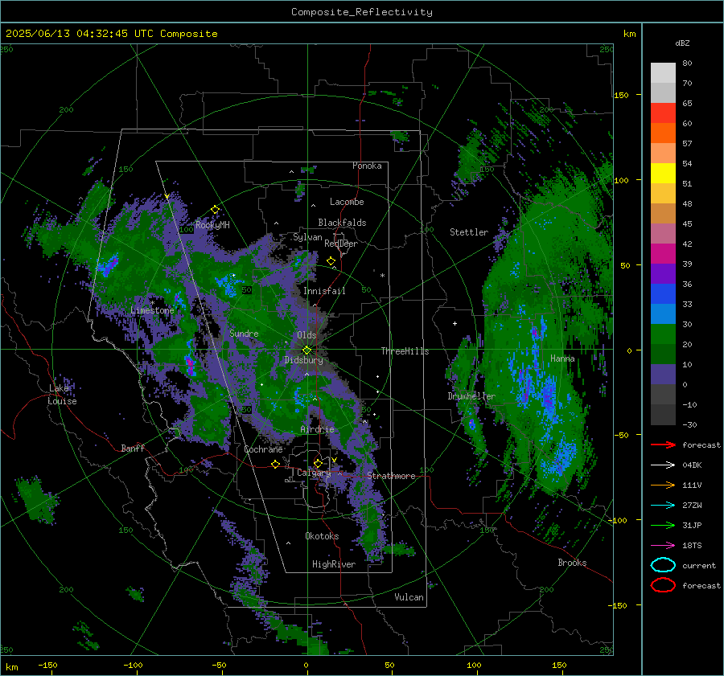Select the blue 33-36 dBZ swatch
This screenshot has width=724, height=676.
tap(663, 293)
